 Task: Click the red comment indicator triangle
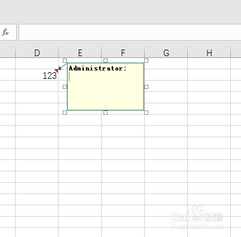(57, 70)
